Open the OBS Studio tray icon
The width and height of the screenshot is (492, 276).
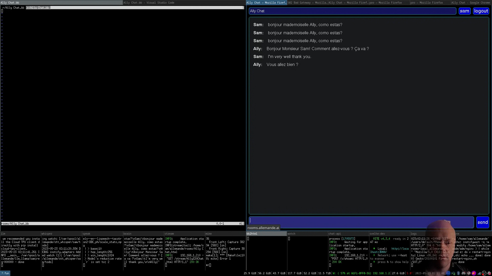click(x=484, y=273)
